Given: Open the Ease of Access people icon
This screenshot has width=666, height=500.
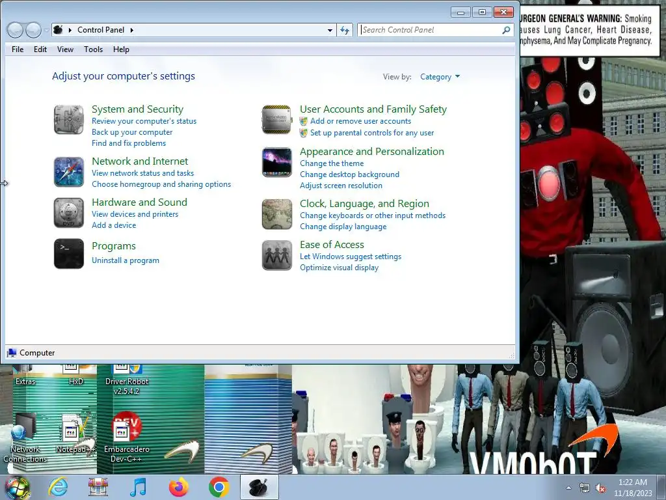Looking at the screenshot, I should coord(277,255).
